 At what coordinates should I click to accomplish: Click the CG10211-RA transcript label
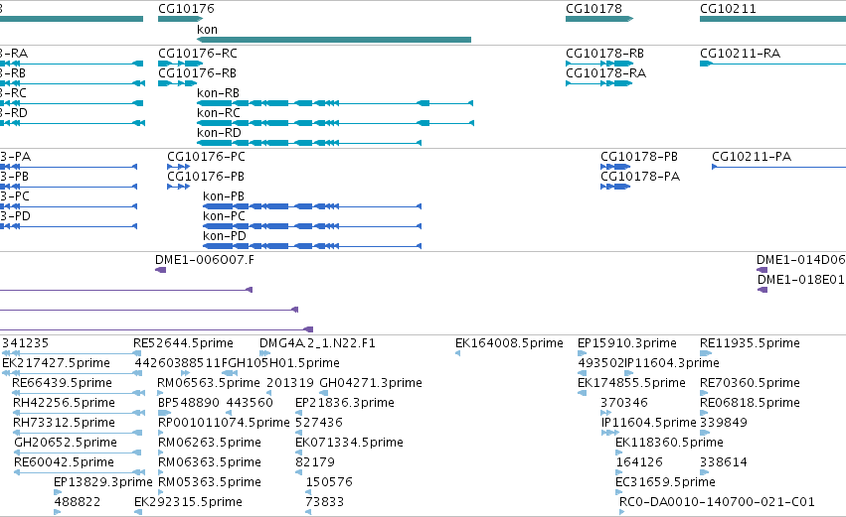[740, 54]
